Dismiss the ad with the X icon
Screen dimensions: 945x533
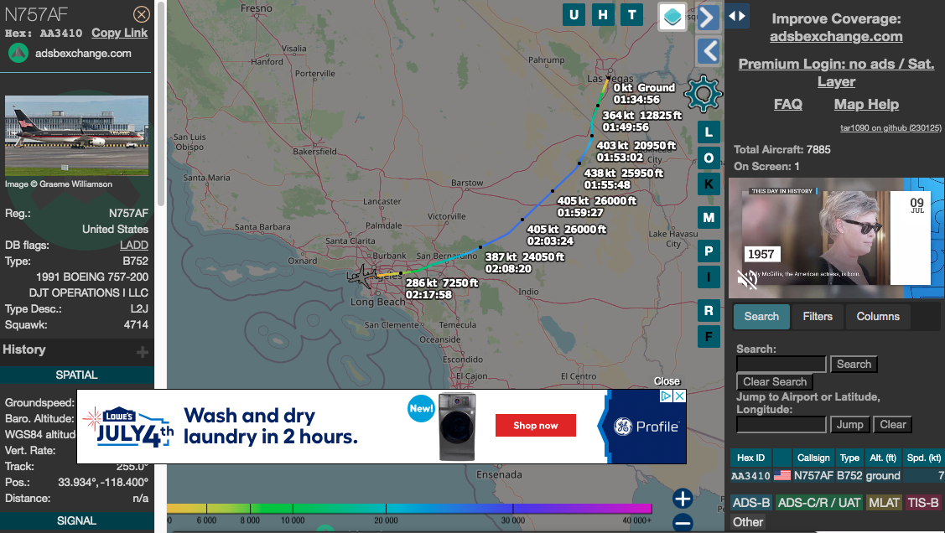(x=679, y=396)
